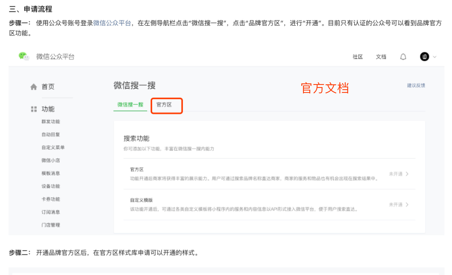Image resolution: width=452 pixels, height=275 pixels.
Task: Select the 自定义模版 feature title
Action: tap(141, 200)
